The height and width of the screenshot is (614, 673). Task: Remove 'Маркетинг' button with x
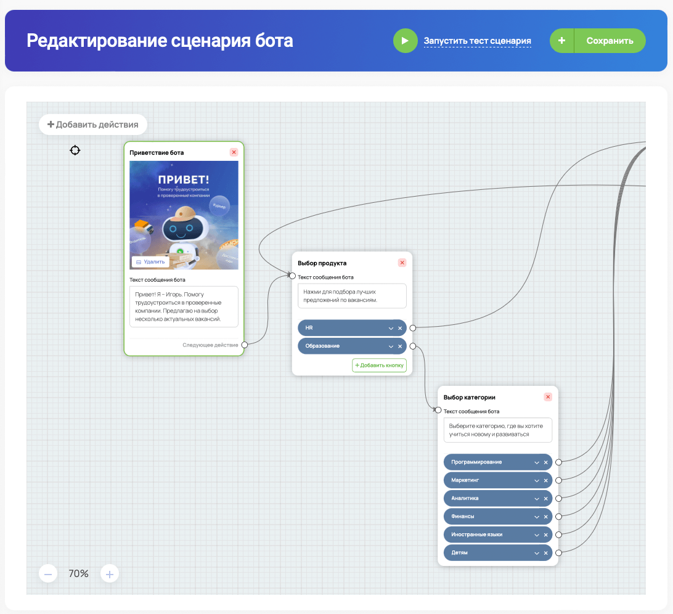coord(546,480)
